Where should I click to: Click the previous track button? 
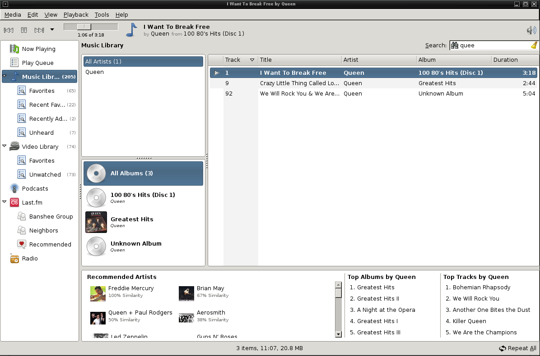[x=9, y=30]
